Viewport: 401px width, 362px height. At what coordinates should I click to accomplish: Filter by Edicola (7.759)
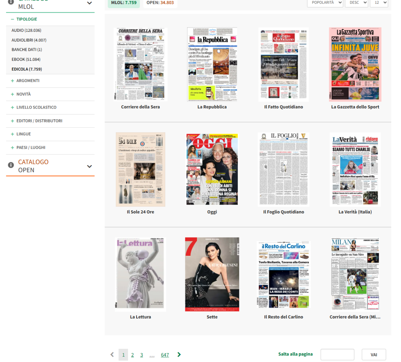coord(27,69)
